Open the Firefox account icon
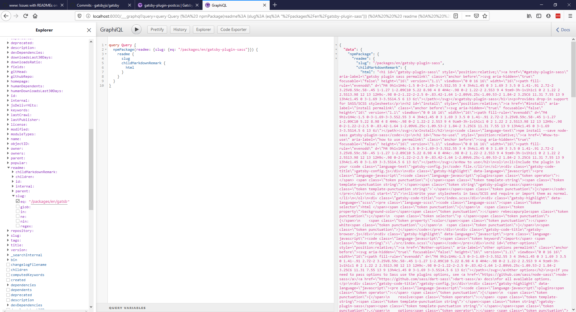The image size is (576, 312). click(548, 16)
